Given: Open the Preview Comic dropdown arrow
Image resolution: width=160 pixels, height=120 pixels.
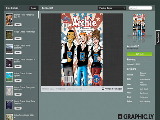Looking at the screenshot, I should (x=125, y=8).
